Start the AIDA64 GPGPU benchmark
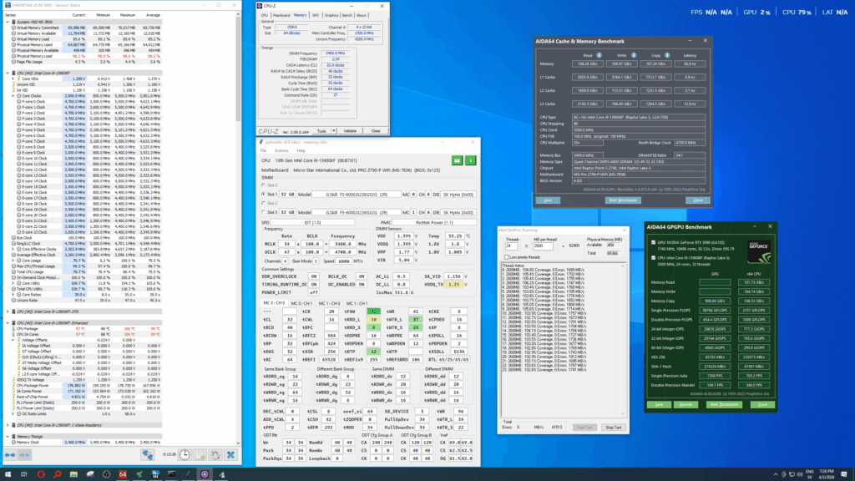Image resolution: width=855 pixels, height=481 pixels. pos(724,404)
